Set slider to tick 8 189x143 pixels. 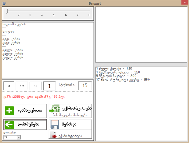(89, 15)
